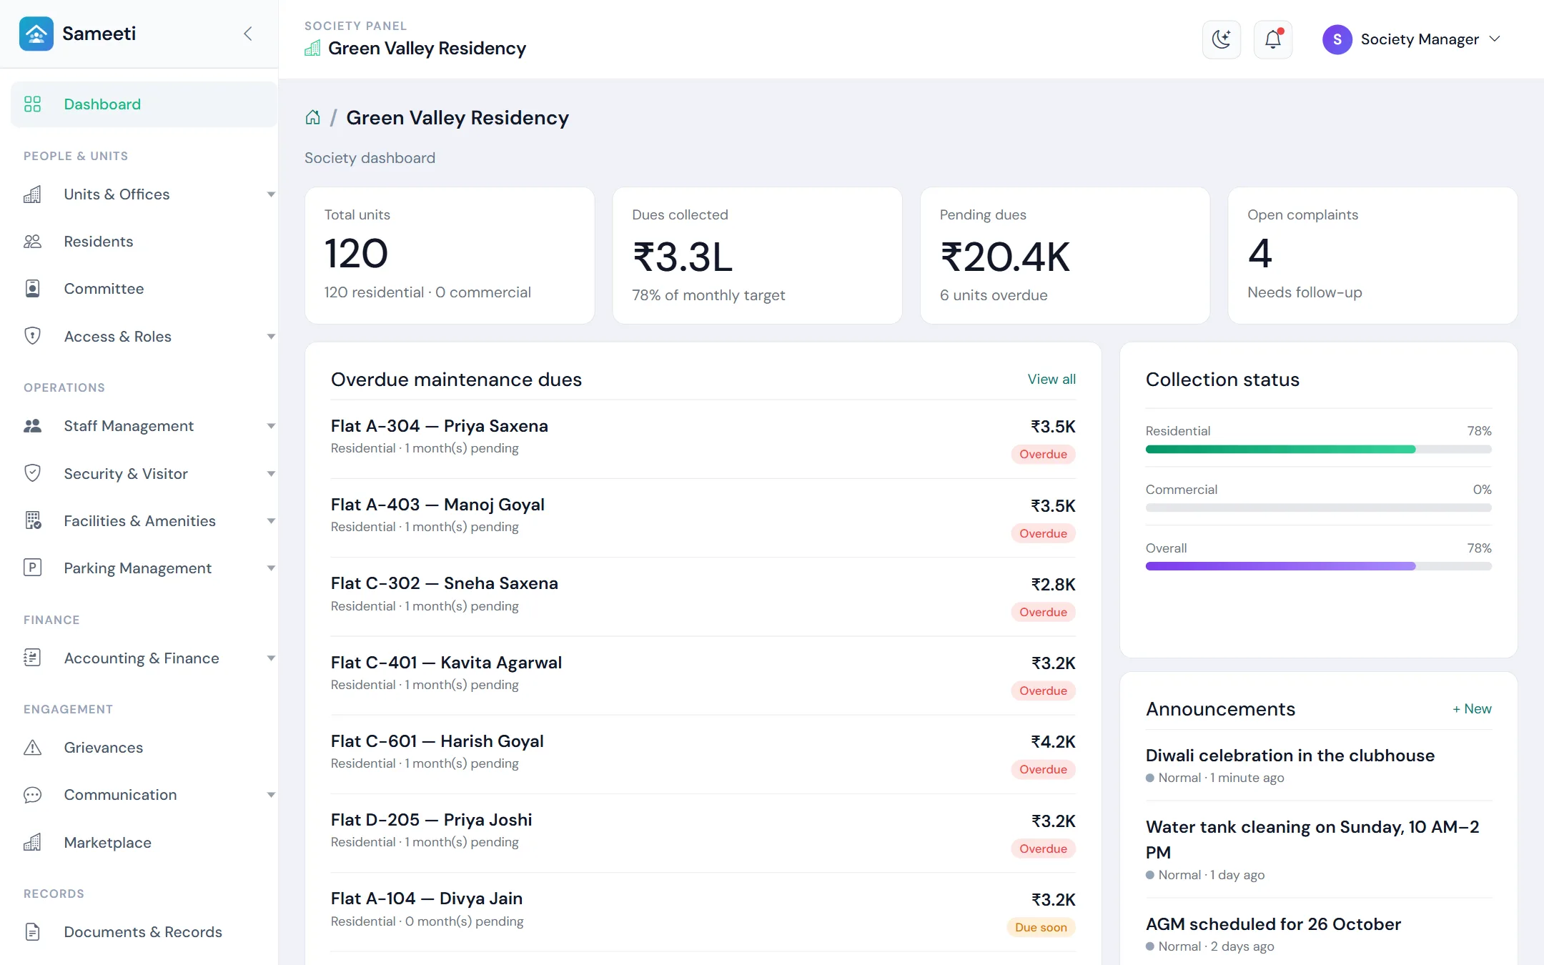Expand the Units & Offices arrow
This screenshot has height=965, width=1544.
click(271, 194)
